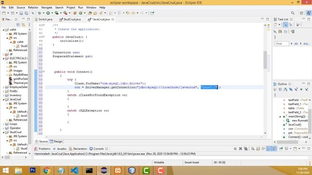Expand the EmployeeSalary project
The image size is (312, 175).
pyautogui.click(x=3, y=87)
